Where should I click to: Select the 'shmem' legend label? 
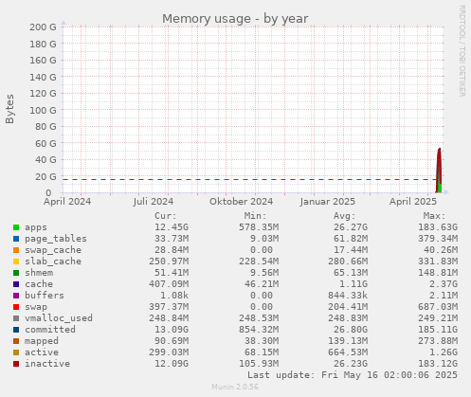pos(39,273)
